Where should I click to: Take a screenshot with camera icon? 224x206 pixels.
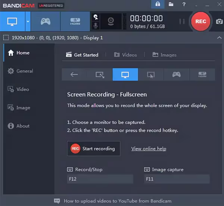pyautogui.click(x=219, y=22)
